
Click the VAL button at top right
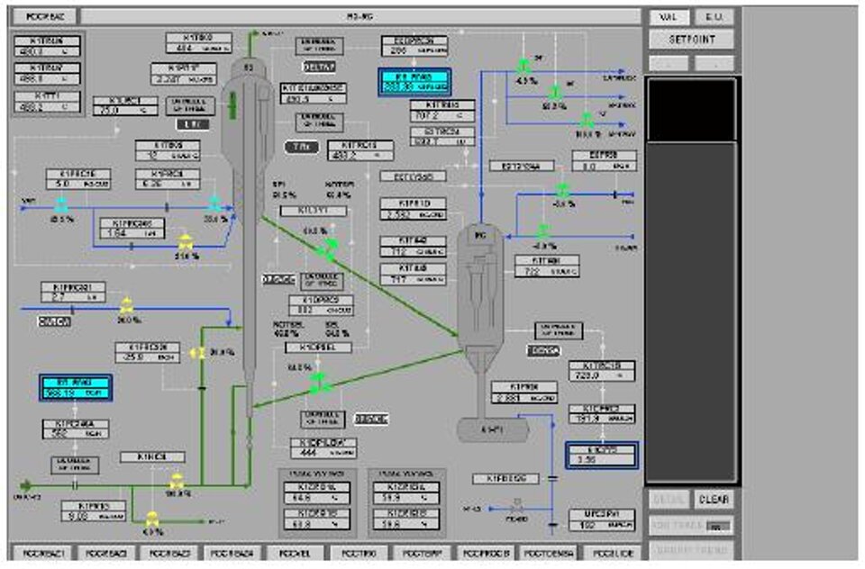668,16
